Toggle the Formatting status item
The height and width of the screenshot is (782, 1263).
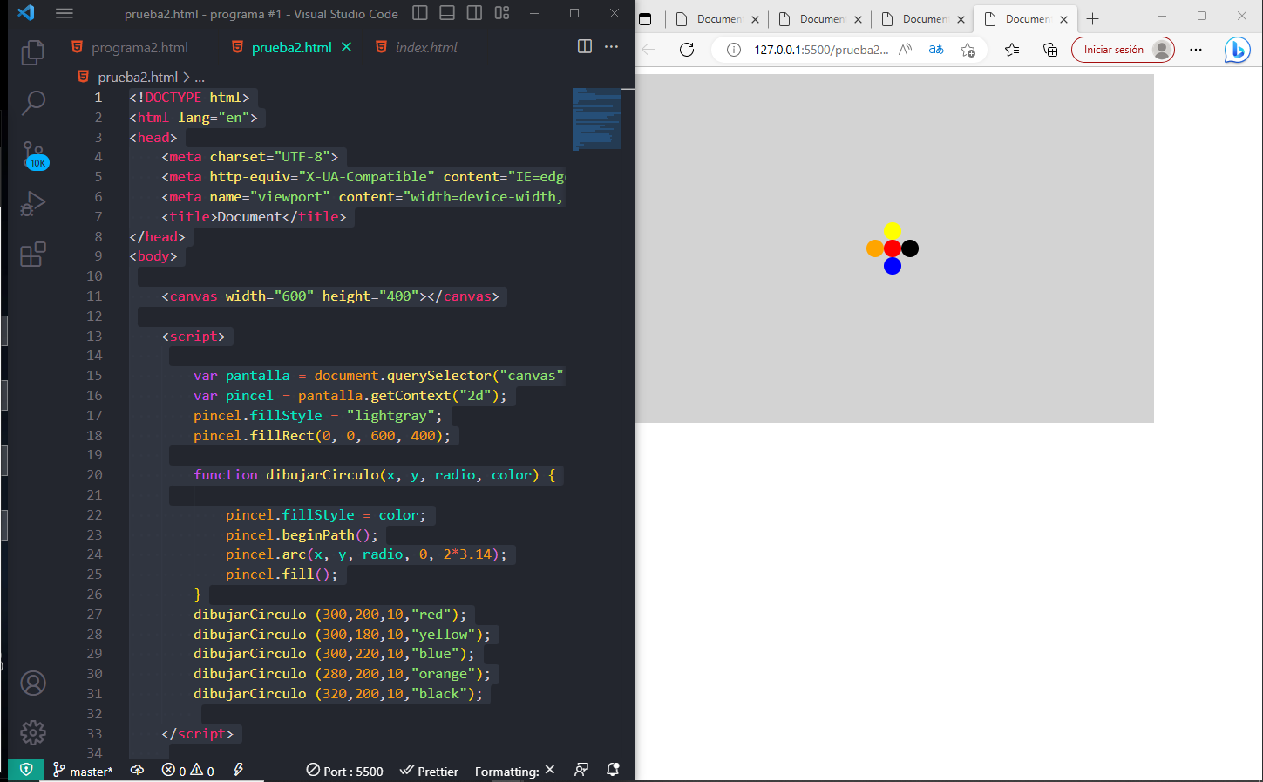point(514,771)
